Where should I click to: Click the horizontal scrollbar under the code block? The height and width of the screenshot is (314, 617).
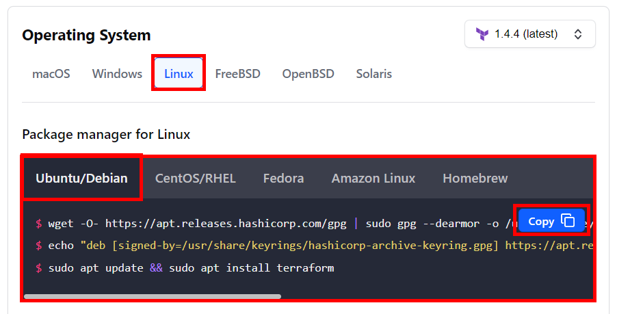tap(153, 296)
